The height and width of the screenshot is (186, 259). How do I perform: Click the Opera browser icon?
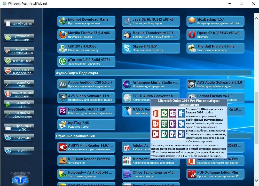(x=191, y=35)
